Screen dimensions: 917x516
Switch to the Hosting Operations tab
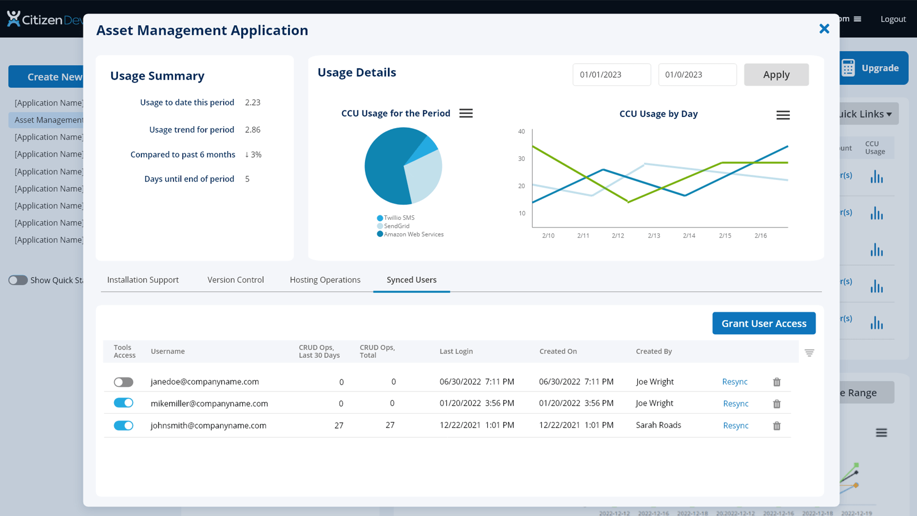[325, 279]
